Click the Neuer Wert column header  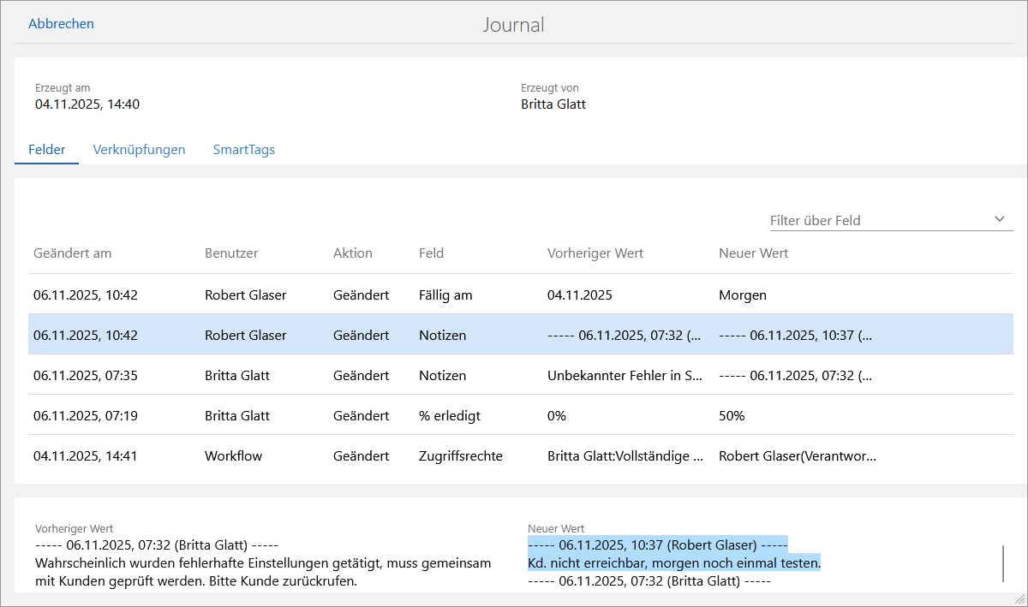pyautogui.click(x=753, y=253)
